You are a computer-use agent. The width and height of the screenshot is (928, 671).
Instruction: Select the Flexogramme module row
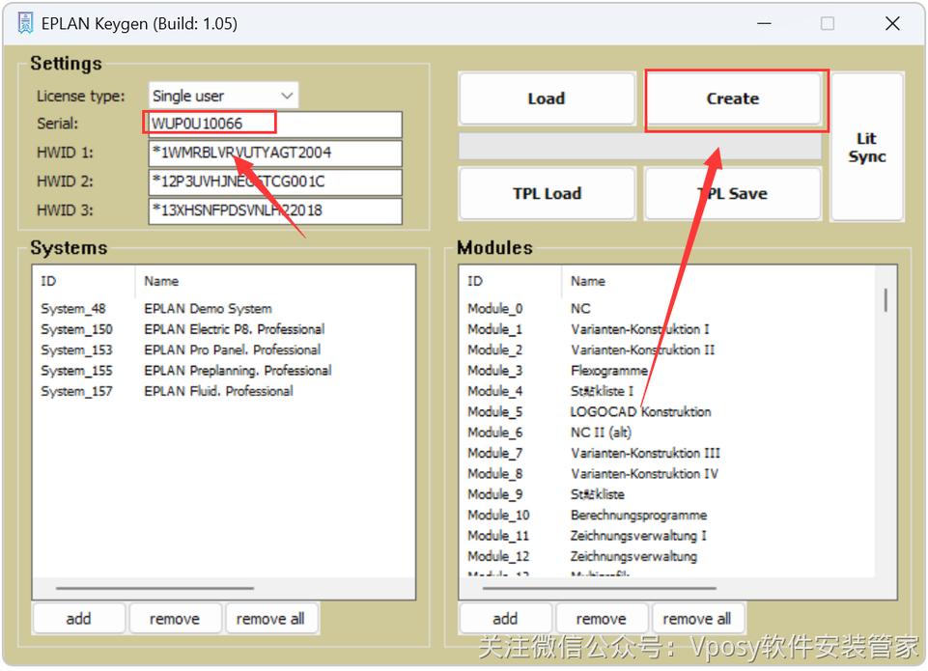pyautogui.click(x=666, y=371)
